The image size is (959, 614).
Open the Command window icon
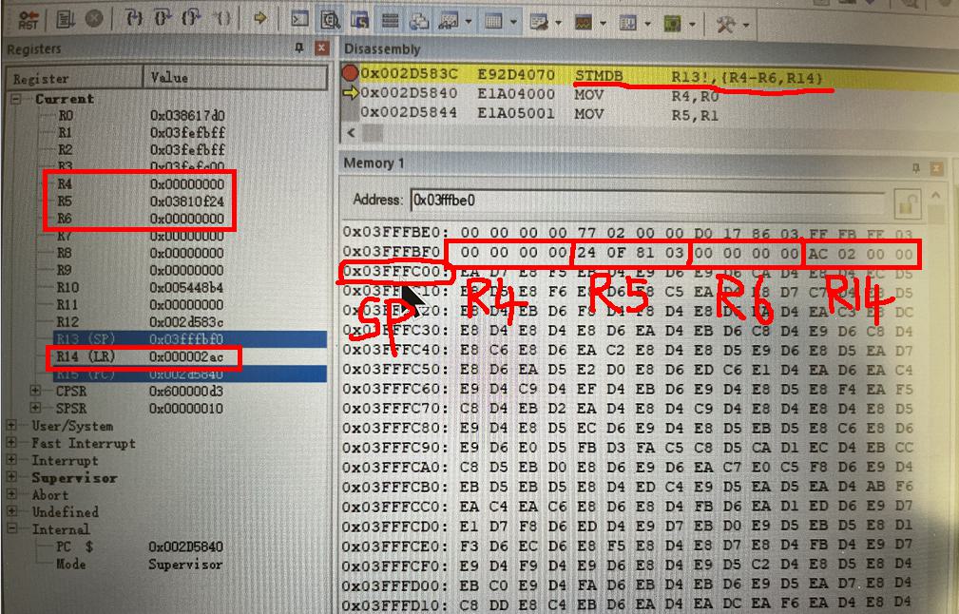pyautogui.click(x=299, y=20)
